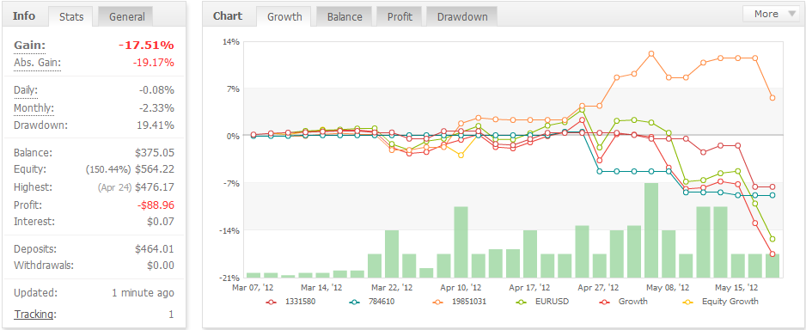
Task: Click the $476.17 highest value
Action: (154, 187)
